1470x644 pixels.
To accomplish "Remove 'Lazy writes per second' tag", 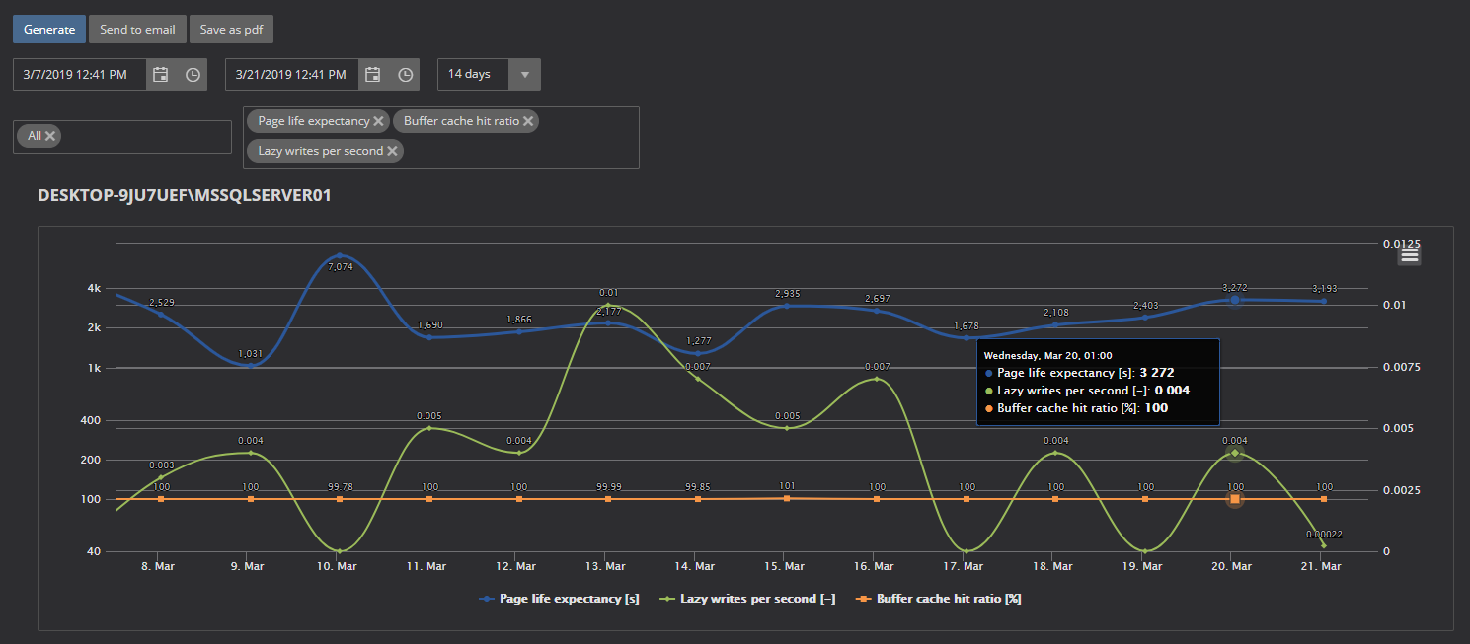I will coord(393,151).
